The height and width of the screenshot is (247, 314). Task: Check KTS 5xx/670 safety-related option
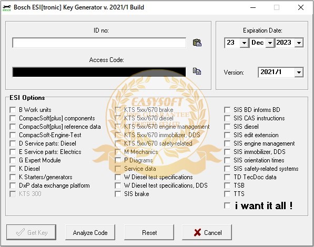(x=118, y=143)
